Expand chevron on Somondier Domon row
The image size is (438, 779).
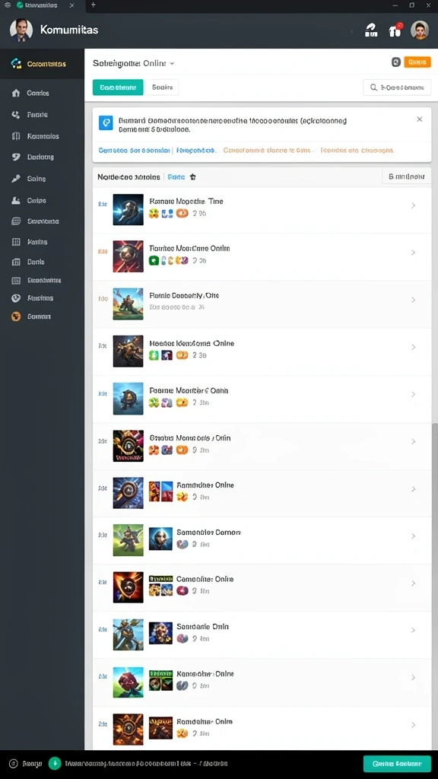click(x=413, y=536)
